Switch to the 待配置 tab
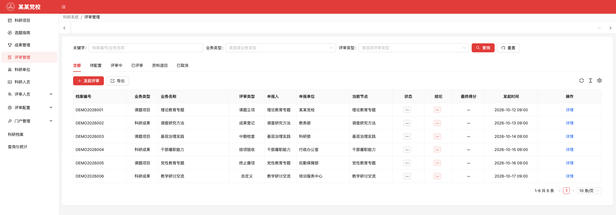The height and width of the screenshot is (215, 616). point(96,65)
